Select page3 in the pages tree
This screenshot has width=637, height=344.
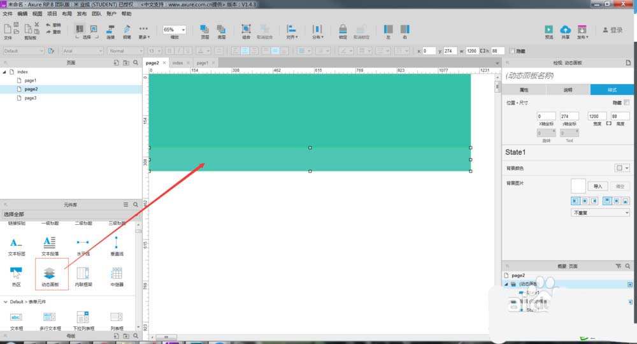click(31, 98)
